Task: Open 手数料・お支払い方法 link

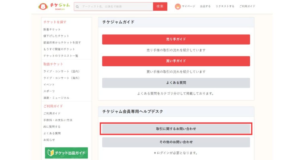Action: 58,120
